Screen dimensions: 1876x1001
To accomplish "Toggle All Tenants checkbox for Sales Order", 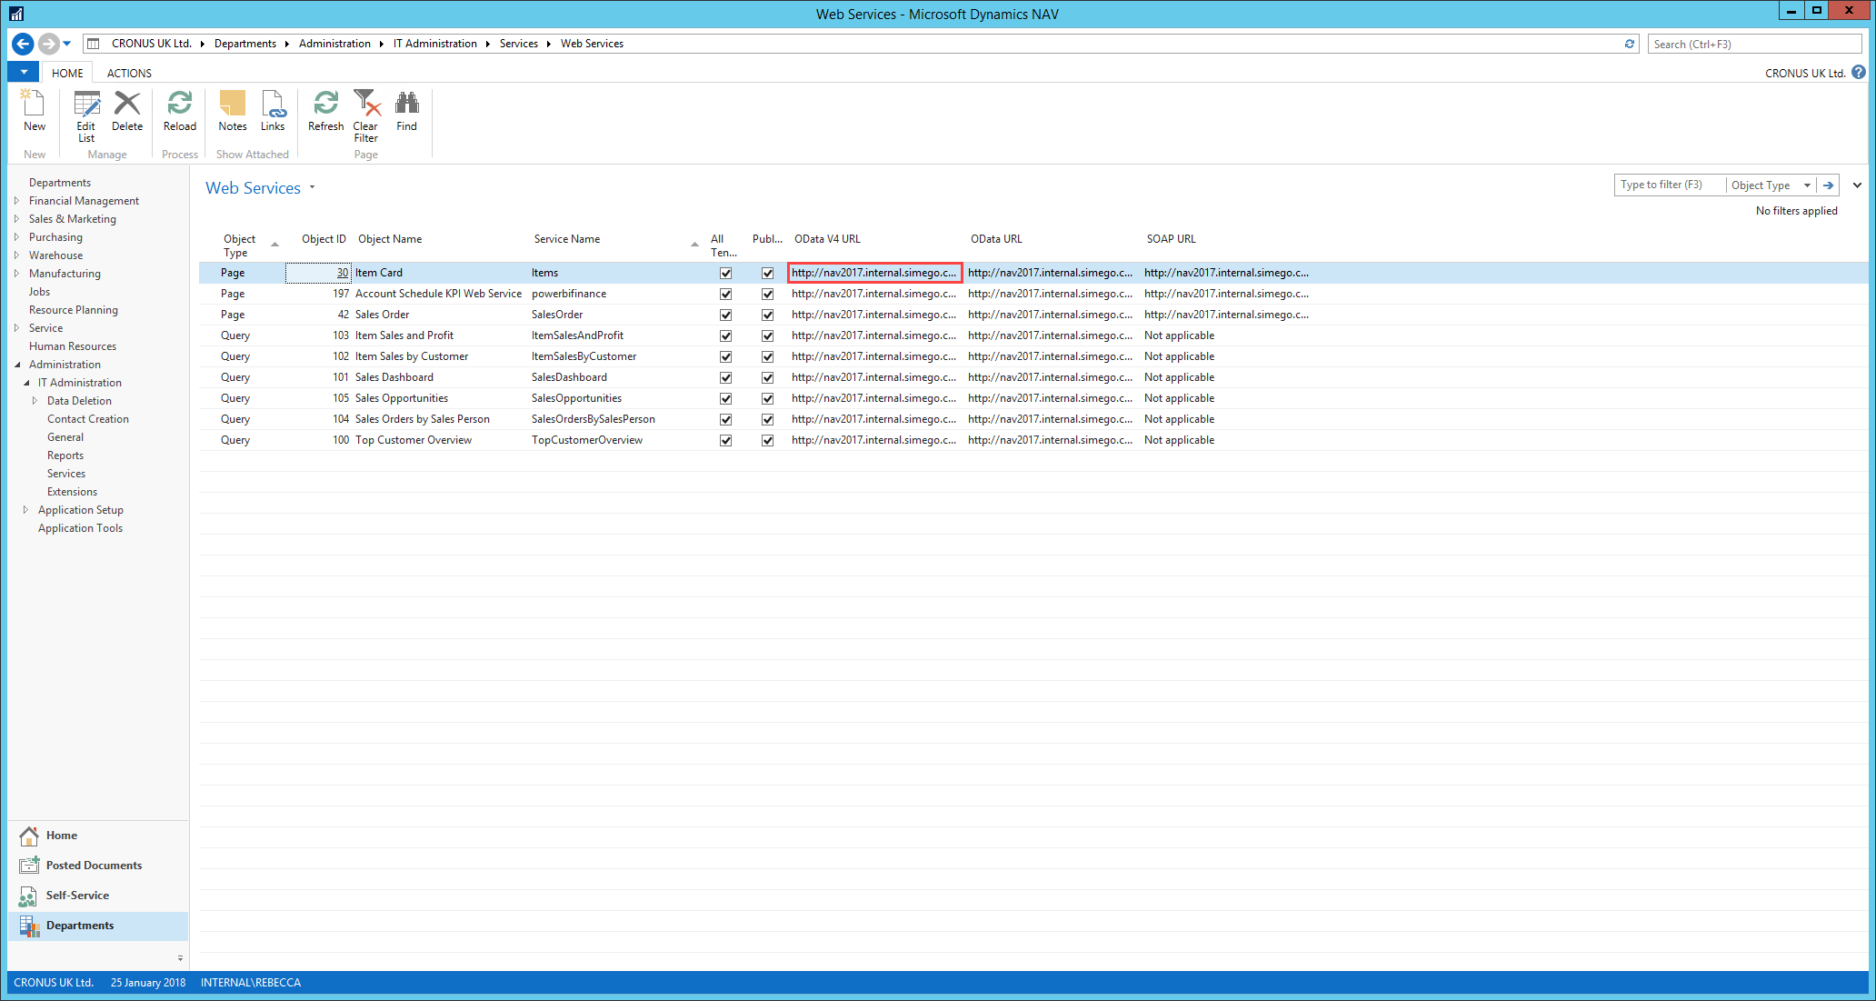I will [724, 314].
